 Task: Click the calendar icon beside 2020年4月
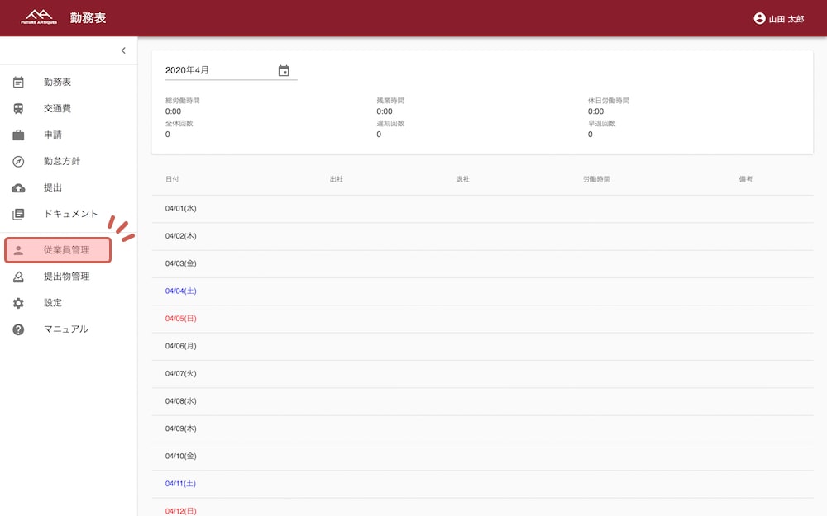tap(284, 71)
